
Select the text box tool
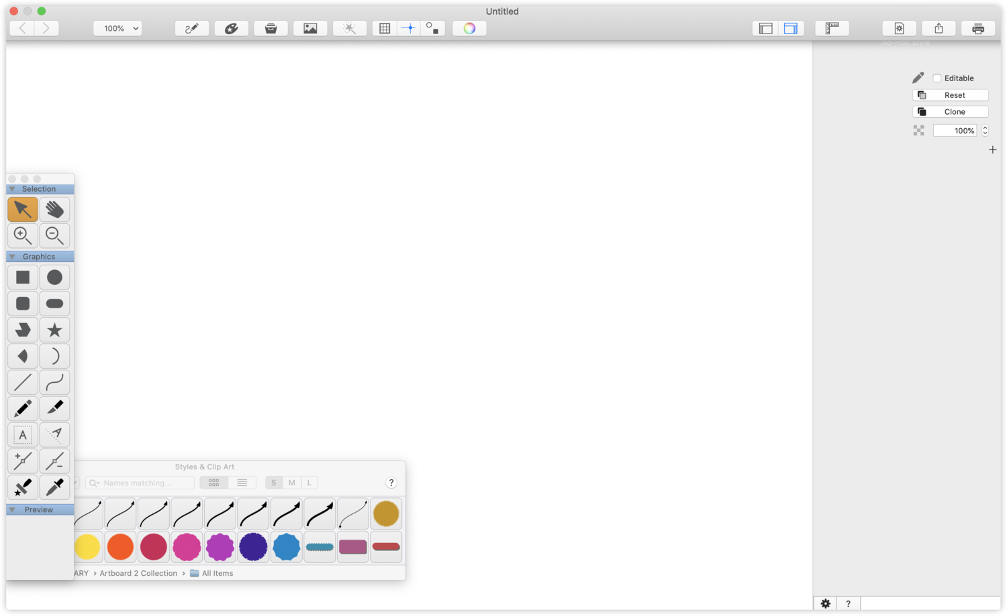tap(23, 435)
